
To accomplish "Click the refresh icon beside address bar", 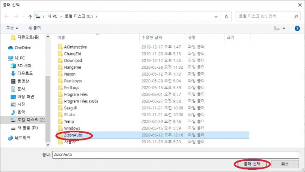I will tap(227, 16).
